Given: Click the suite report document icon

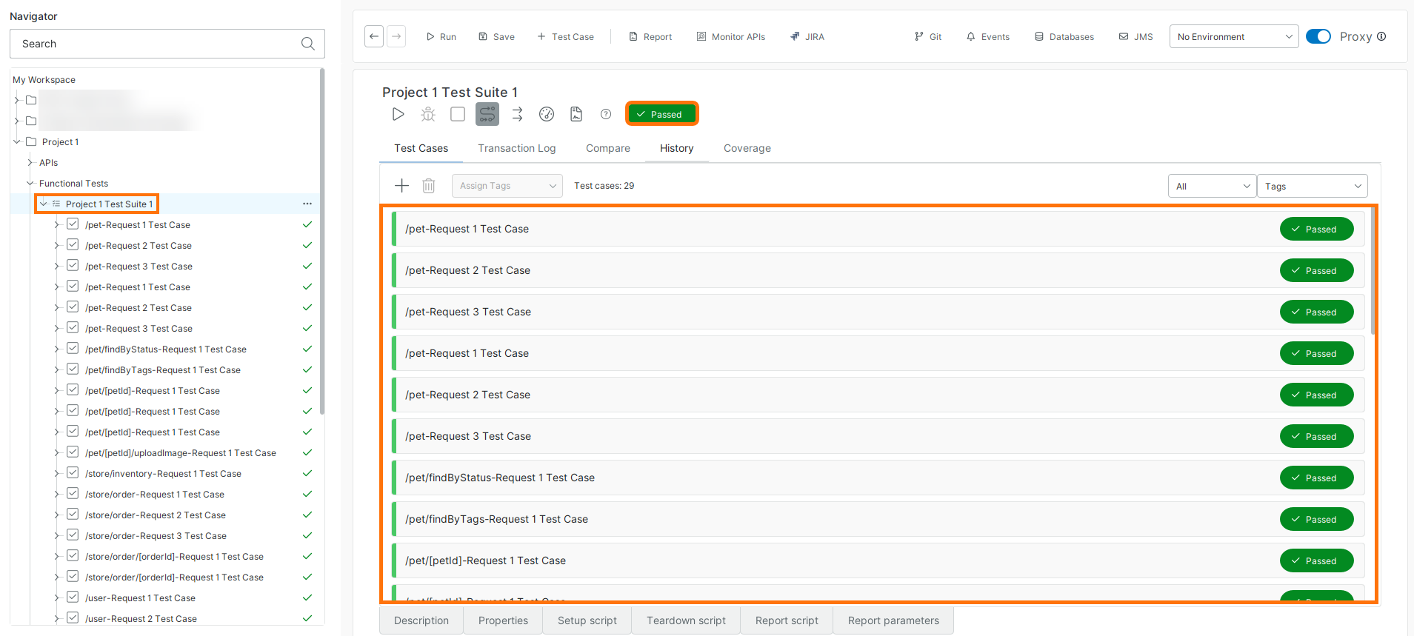Looking at the screenshot, I should (x=576, y=114).
